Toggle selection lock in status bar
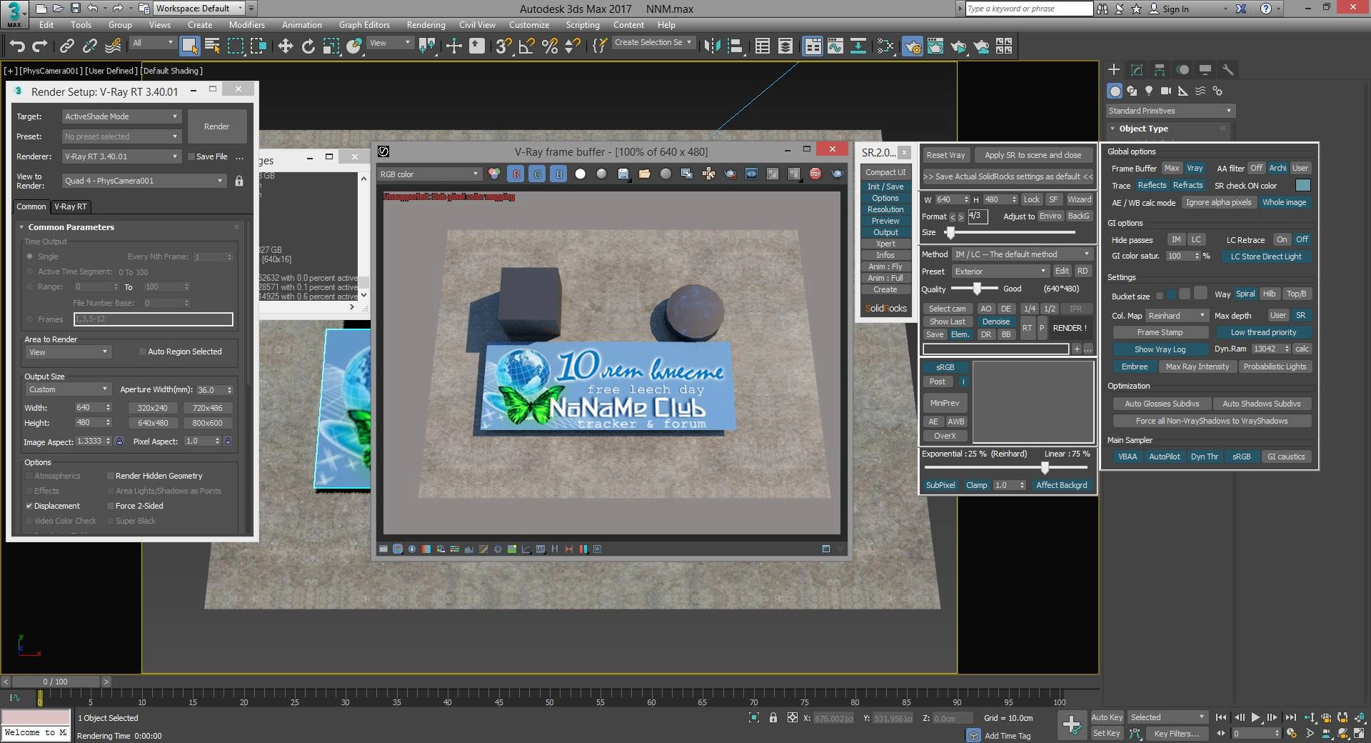The image size is (1371, 743). tap(773, 718)
